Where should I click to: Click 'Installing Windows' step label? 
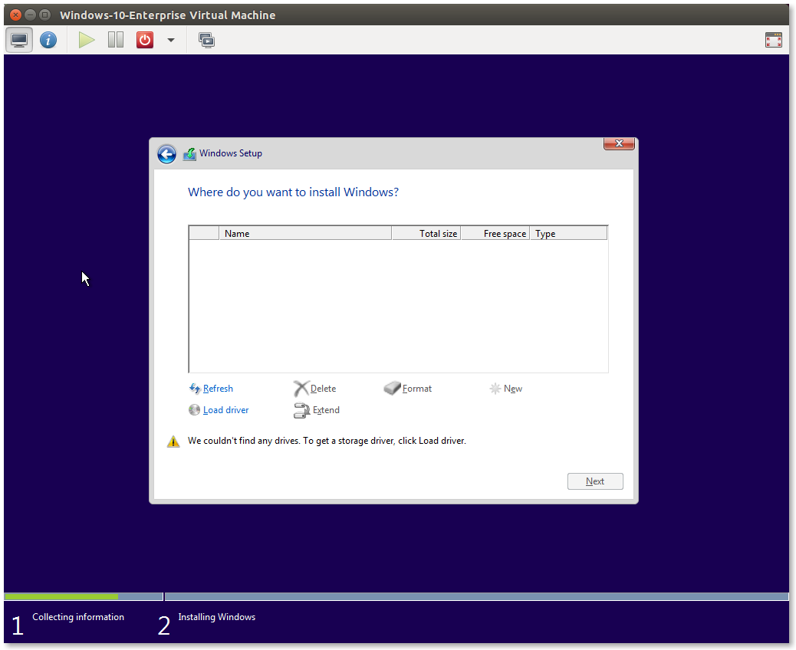point(217,617)
